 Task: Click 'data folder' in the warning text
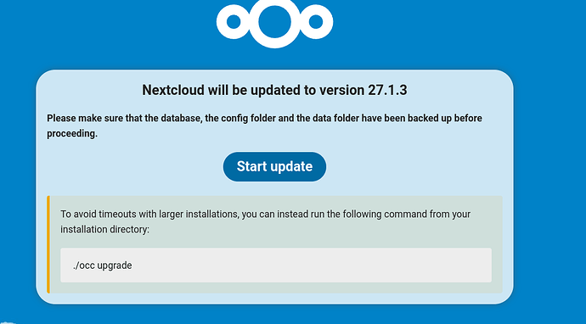pyautogui.click(x=335, y=119)
